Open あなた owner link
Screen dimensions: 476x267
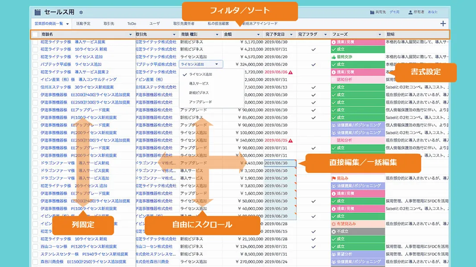(433, 12)
